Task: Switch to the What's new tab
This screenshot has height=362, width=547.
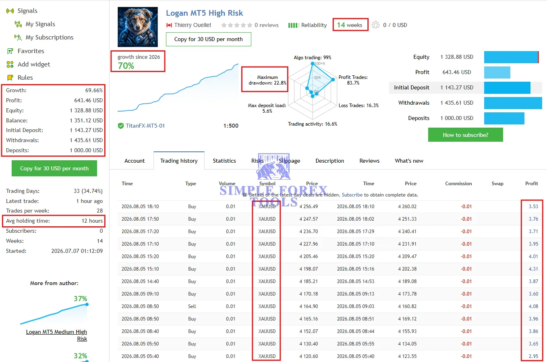Action: click(409, 161)
